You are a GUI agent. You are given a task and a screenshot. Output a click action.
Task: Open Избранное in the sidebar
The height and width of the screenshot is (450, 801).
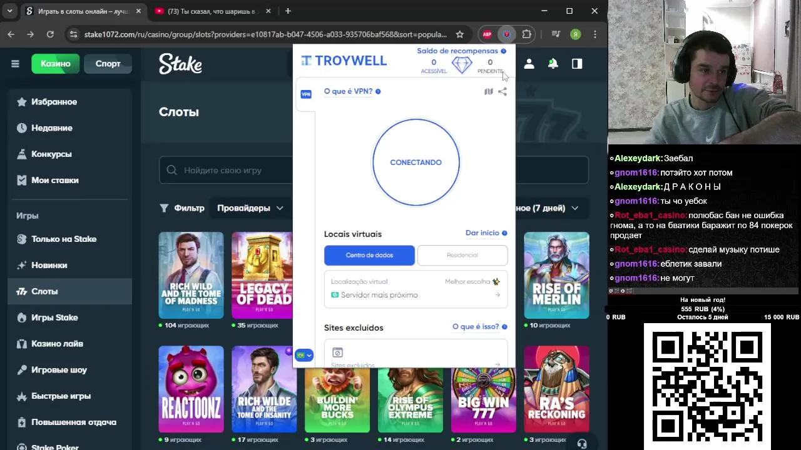coord(69,102)
